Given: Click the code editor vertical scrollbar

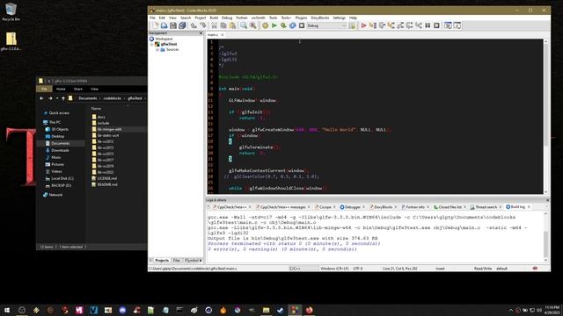Looking at the screenshot, I should pos(545,117).
